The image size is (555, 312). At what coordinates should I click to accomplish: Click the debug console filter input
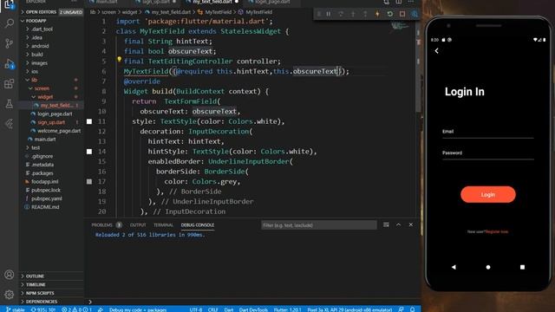[318, 225]
